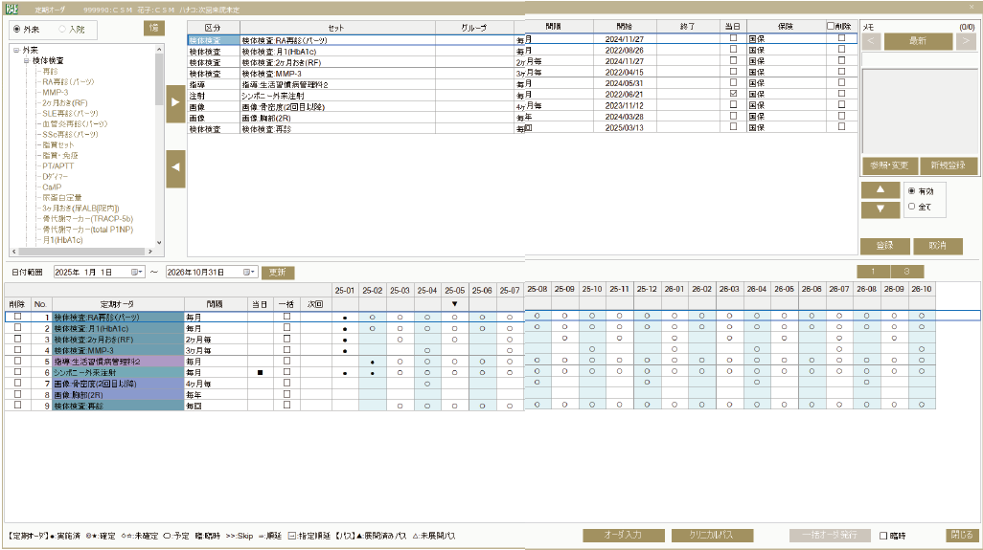Screen dimensions: 983x550
Task: Check 削除 box for the 2025/03/13 row
Action: pyautogui.click(x=841, y=126)
